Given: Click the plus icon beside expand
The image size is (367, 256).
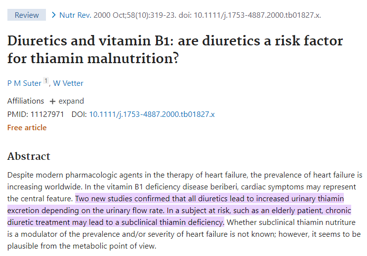Looking at the screenshot, I should [x=52, y=101].
